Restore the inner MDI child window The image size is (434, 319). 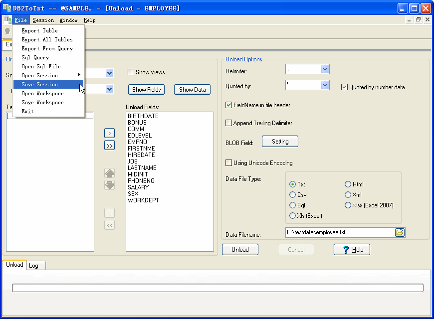418,19
